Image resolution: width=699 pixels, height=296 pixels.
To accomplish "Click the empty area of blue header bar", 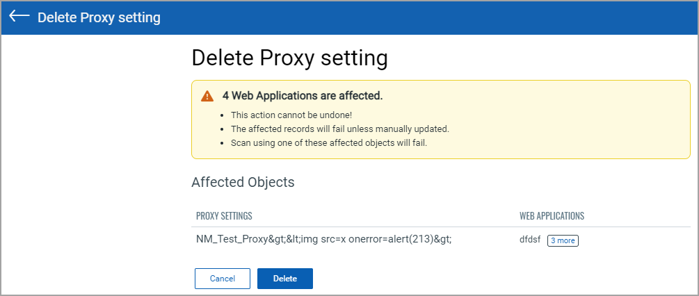I will (x=428, y=18).
